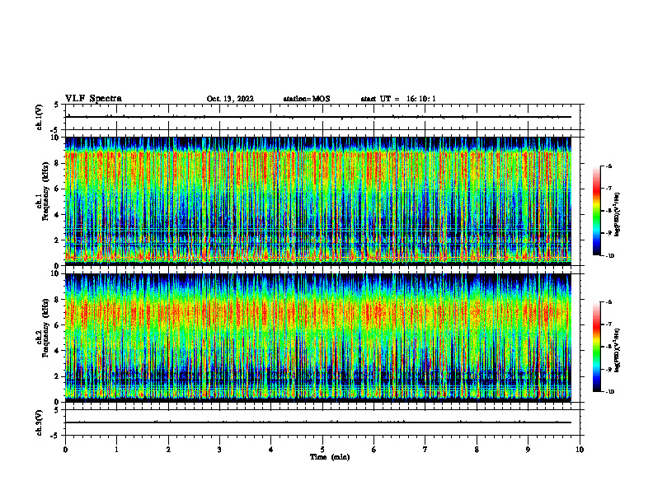Click the time axis tick label "0"

coord(65,450)
